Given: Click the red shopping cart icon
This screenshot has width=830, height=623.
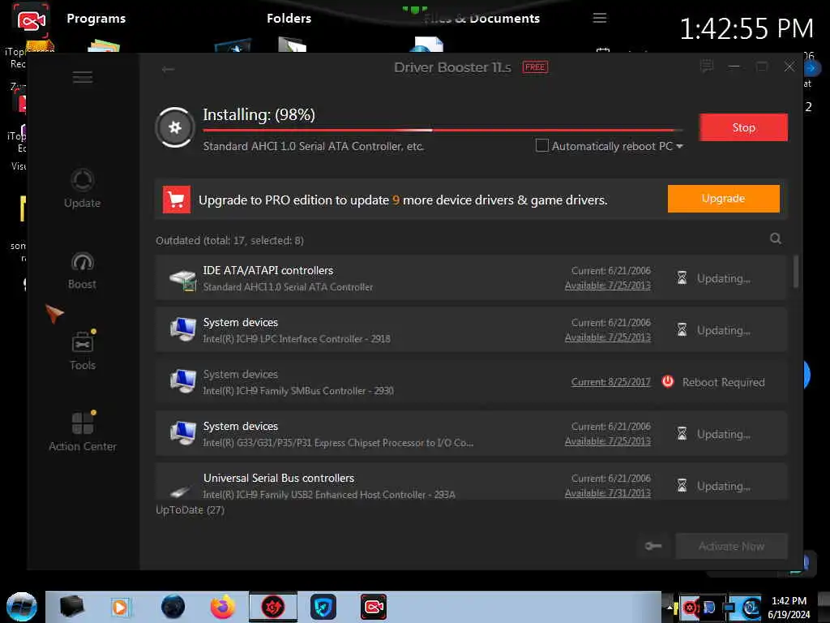Looking at the screenshot, I should click(176, 200).
